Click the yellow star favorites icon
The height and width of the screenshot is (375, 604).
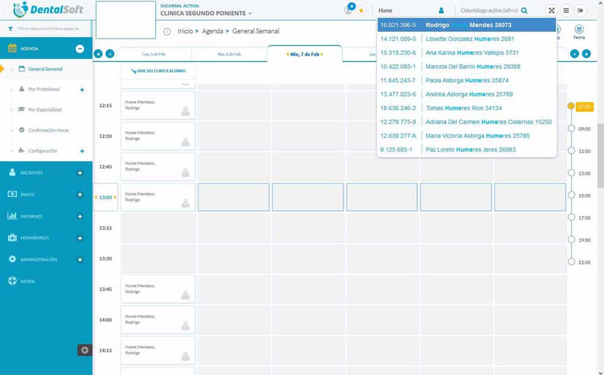point(361,10)
